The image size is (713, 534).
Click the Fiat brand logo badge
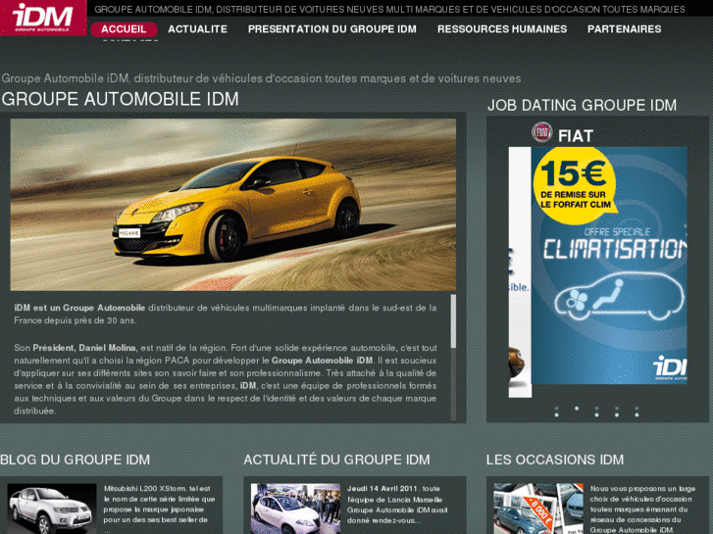coord(541,132)
